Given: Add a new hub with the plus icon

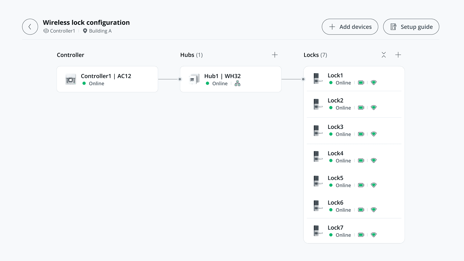Looking at the screenshot, I should (275, 55).
